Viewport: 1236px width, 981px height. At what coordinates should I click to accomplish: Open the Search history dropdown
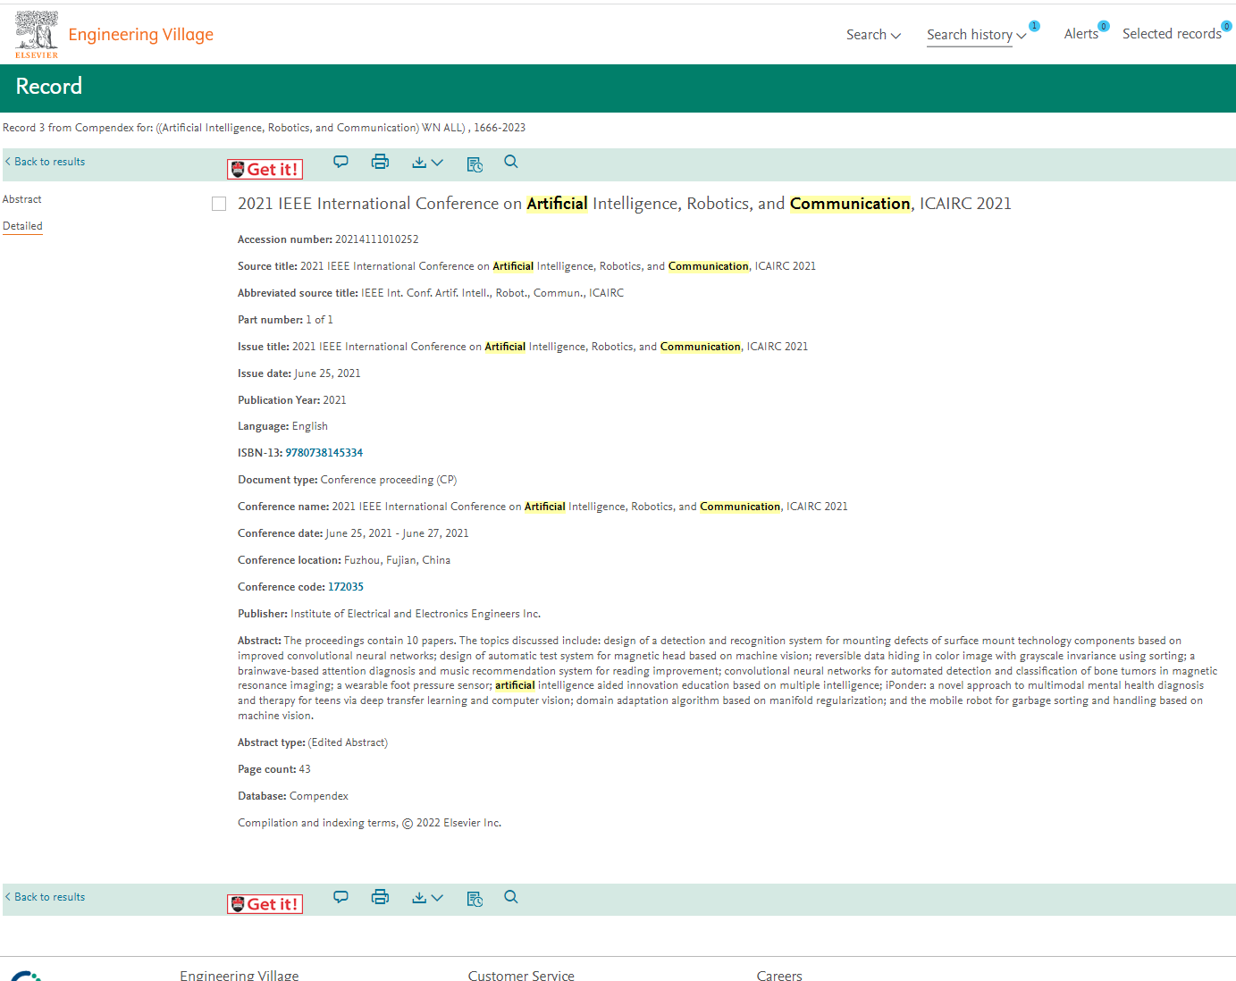point(976,35)
